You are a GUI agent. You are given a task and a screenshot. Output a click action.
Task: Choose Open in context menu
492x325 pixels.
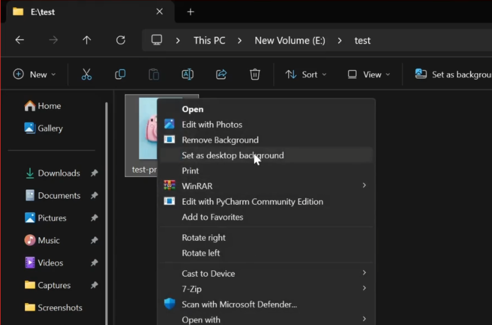pyautogui.click(x=266, y=109)
